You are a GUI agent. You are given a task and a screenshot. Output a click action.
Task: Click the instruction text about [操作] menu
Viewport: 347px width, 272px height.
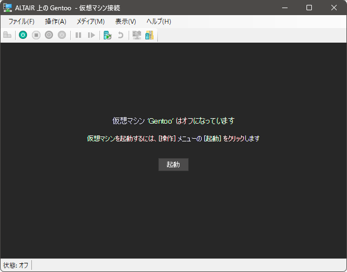[173, 139]
